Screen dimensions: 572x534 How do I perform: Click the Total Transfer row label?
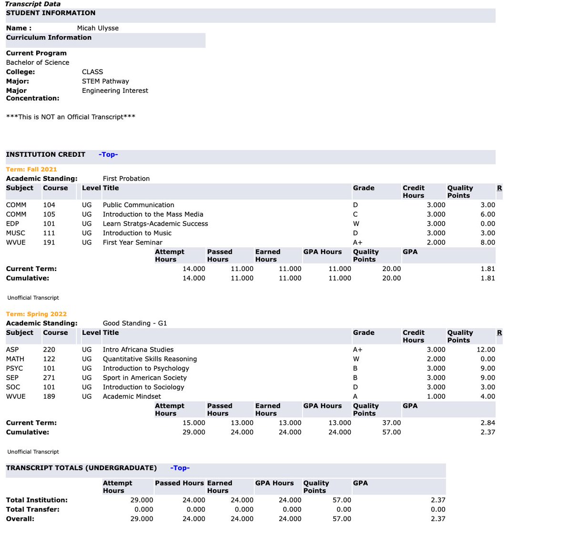pyautogui.click(x=33, y=510)
